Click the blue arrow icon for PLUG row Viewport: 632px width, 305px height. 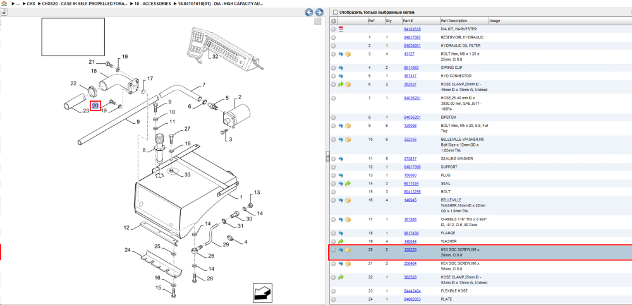pyautogui.click(x=341, y=176)
